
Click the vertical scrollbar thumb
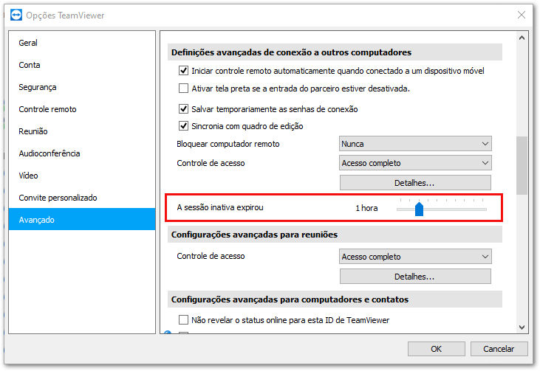click(522, 166)
